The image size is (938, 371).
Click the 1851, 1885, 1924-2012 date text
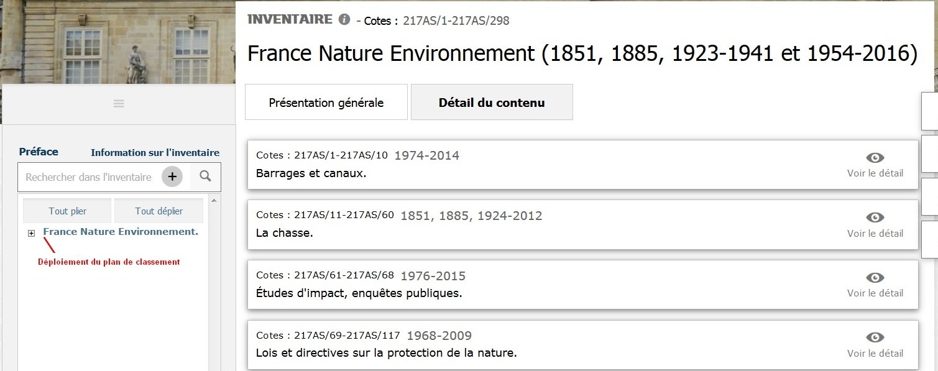coord(471,216)
